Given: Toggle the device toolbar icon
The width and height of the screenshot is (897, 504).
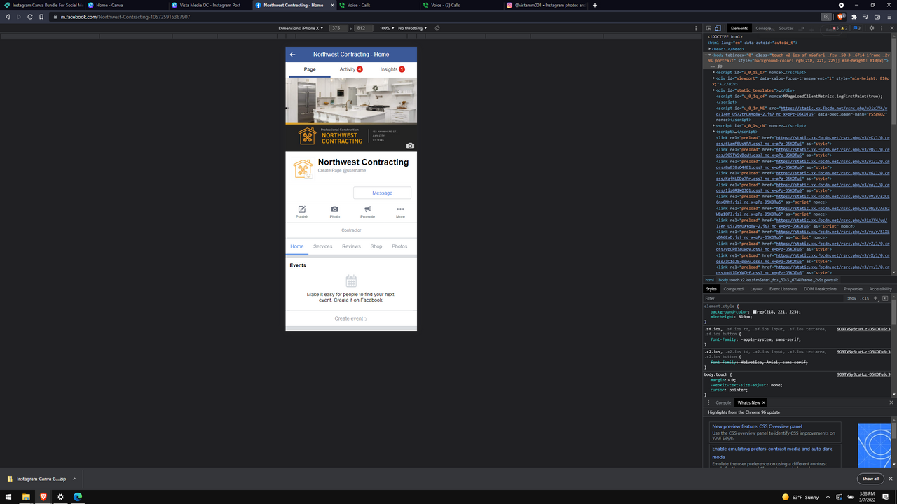Looking at the screenshot, I should click(x=718, y=28).
